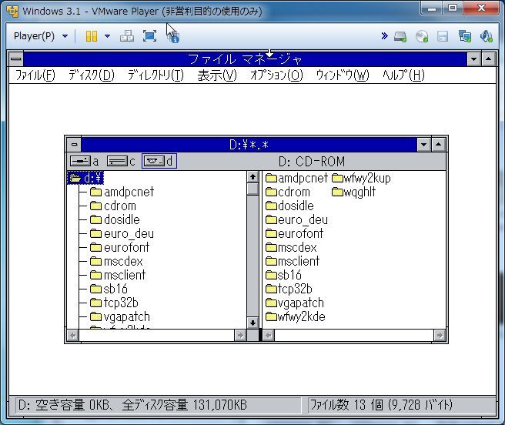The image size is (505, 425).
Task: Click wqghlt folder in the file list
Action: [353, 192]
